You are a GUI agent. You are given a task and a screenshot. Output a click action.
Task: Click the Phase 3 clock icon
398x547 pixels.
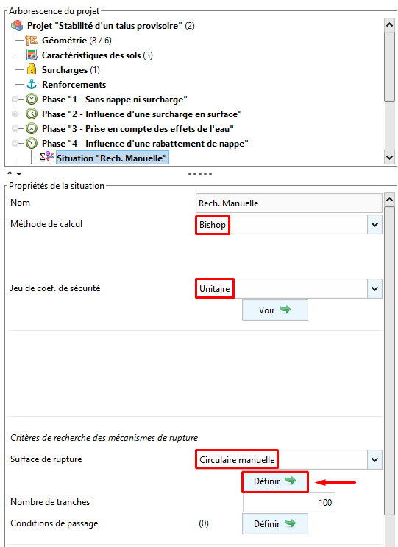pyautogui.click(x=32, y=129)
